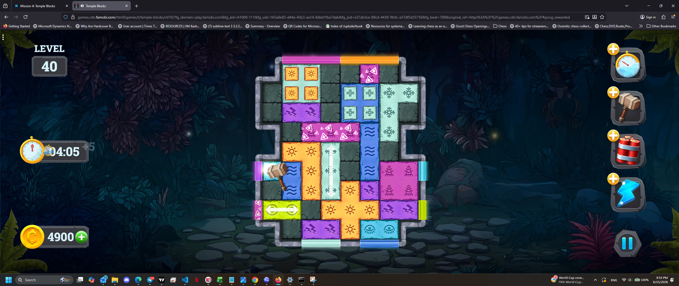679x286 pixels.
Task: Open TradingView from the taskbar
Action: (162, 280)
